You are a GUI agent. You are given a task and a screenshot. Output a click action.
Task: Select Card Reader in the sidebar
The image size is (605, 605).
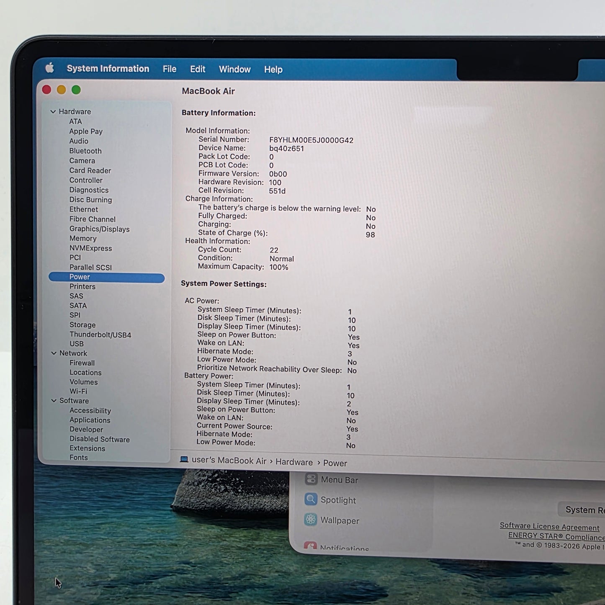point(90,170)
